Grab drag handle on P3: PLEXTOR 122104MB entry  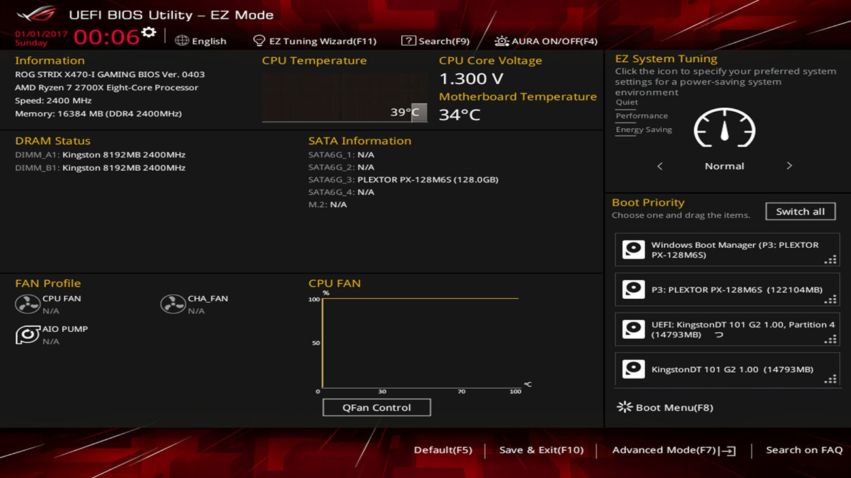pos(831,299)
